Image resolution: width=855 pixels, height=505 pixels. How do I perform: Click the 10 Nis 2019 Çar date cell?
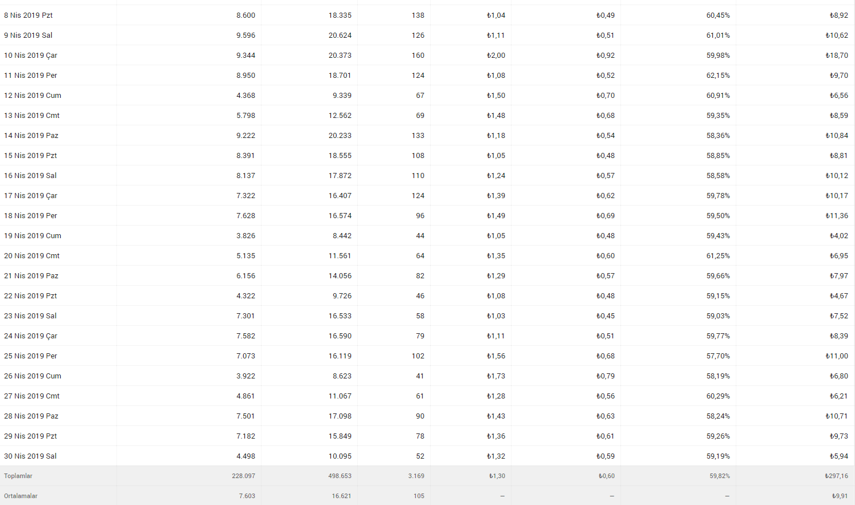(30, 56)
